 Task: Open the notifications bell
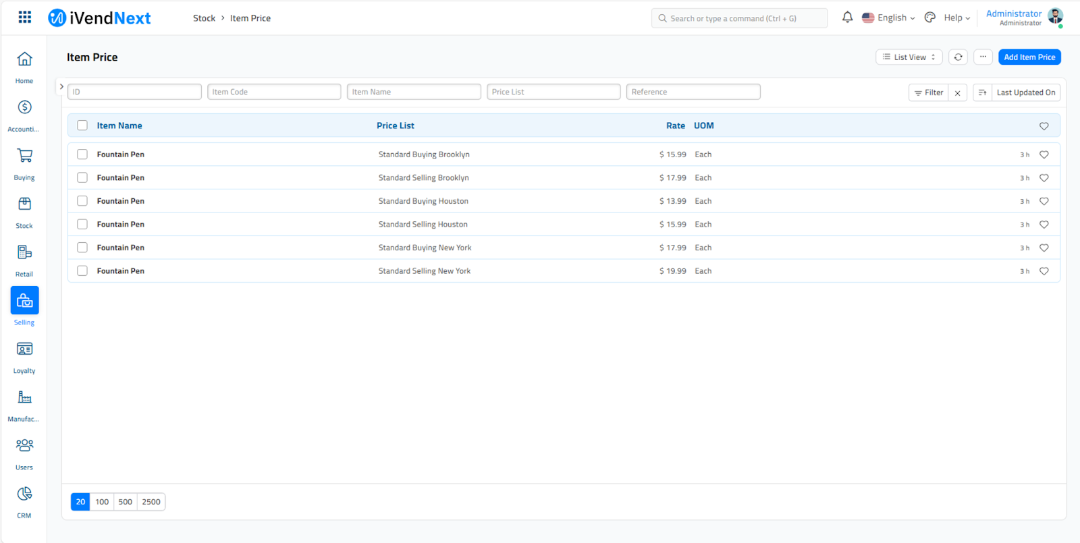coord(847,18)
